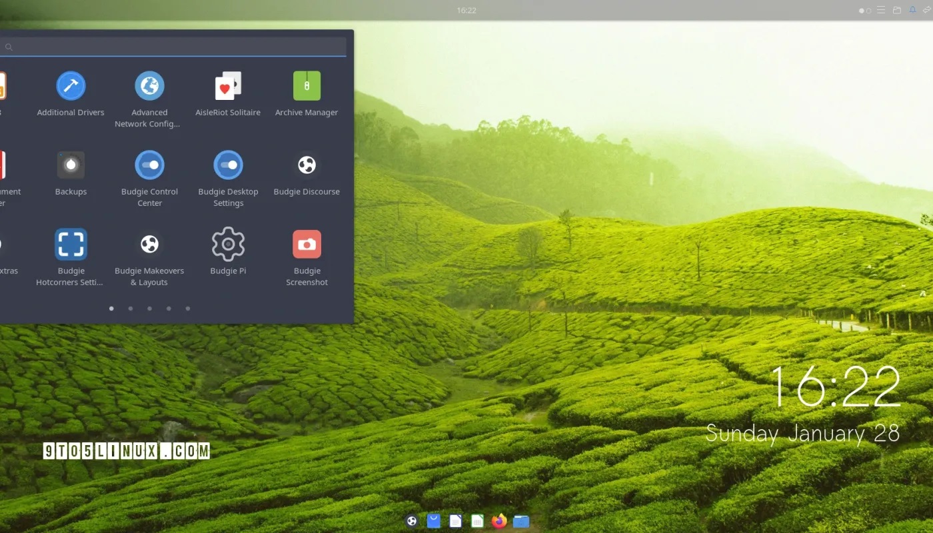Launch the Backups application

click(71, 165)
